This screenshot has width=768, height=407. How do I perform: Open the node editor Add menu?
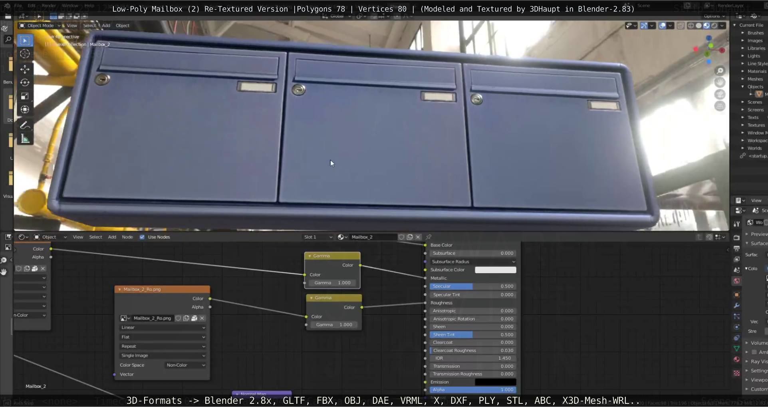pos(112,237)
